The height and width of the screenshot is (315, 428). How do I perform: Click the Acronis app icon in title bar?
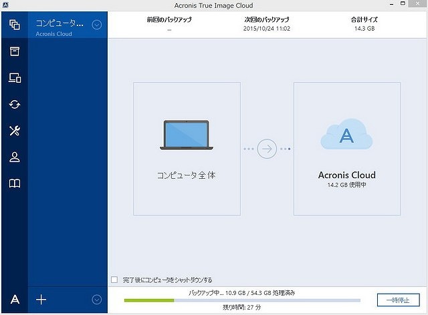[5, 5]
